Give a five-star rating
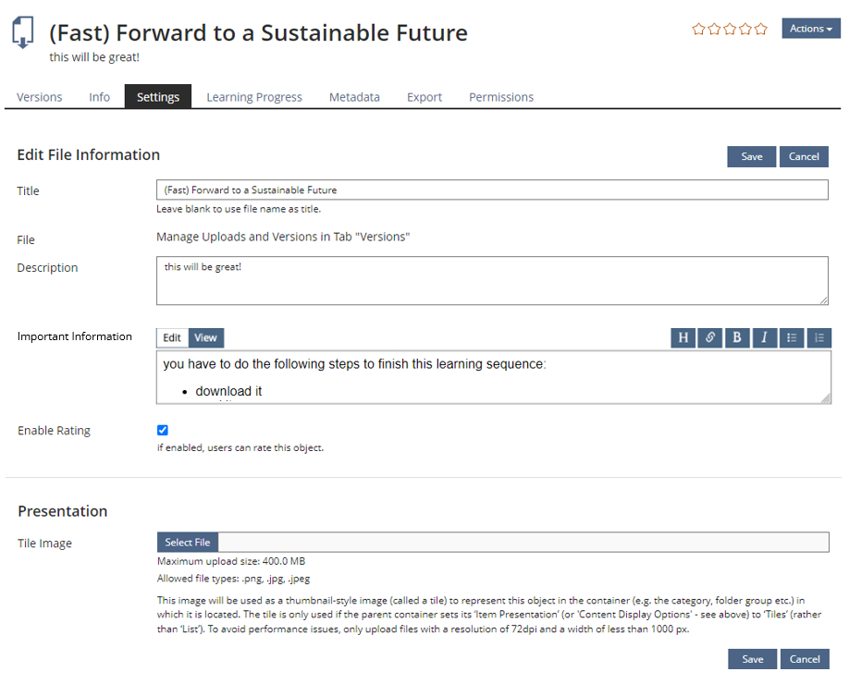 (x=761, y=29)
